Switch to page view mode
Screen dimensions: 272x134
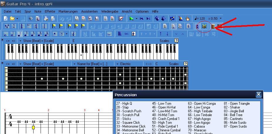click(165, 26)
